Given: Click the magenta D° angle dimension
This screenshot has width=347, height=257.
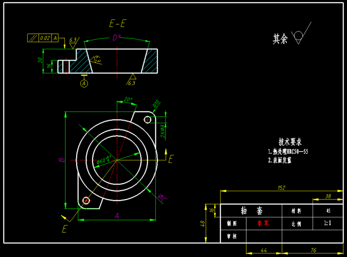Looking at the screenshot, I should point(117,38).
